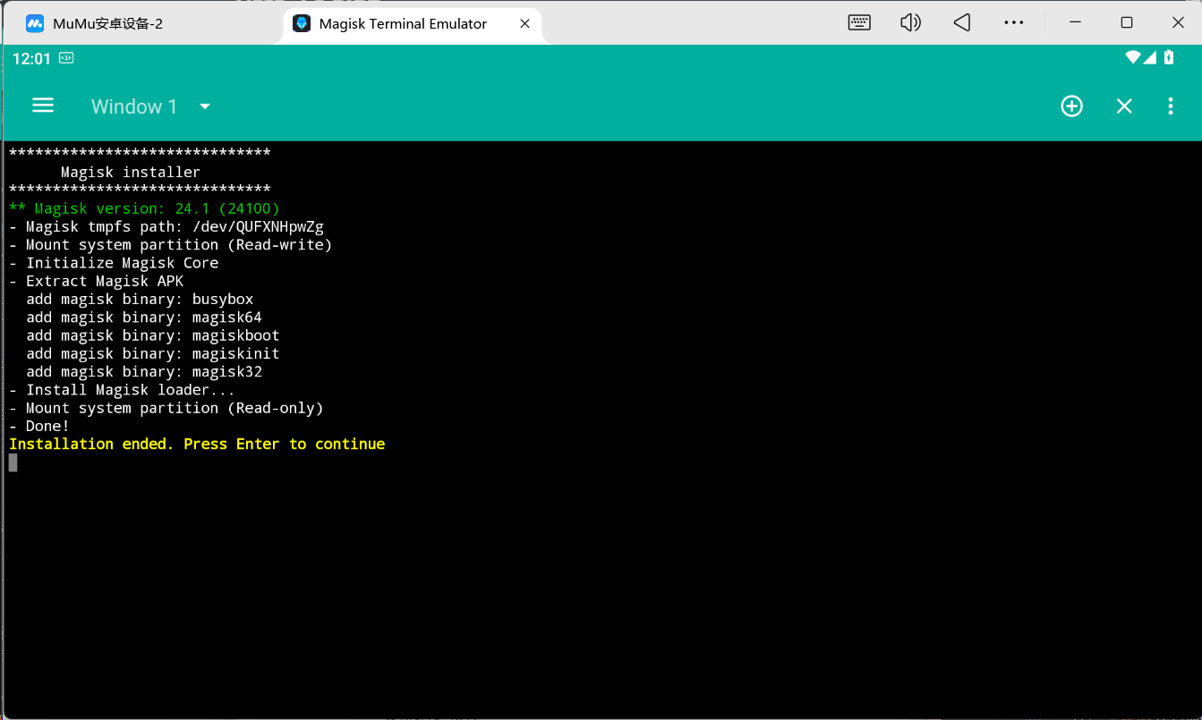The width and height of the screenshot is (1202, 720).
Task: Tap the Wi-Fi status icon
Action: click(x=1133, y=57)
